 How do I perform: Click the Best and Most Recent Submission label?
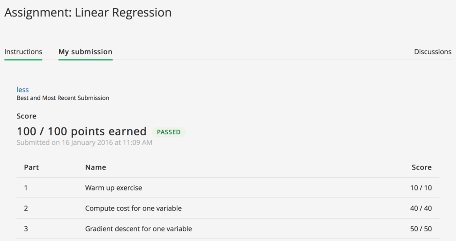(63, 98)
